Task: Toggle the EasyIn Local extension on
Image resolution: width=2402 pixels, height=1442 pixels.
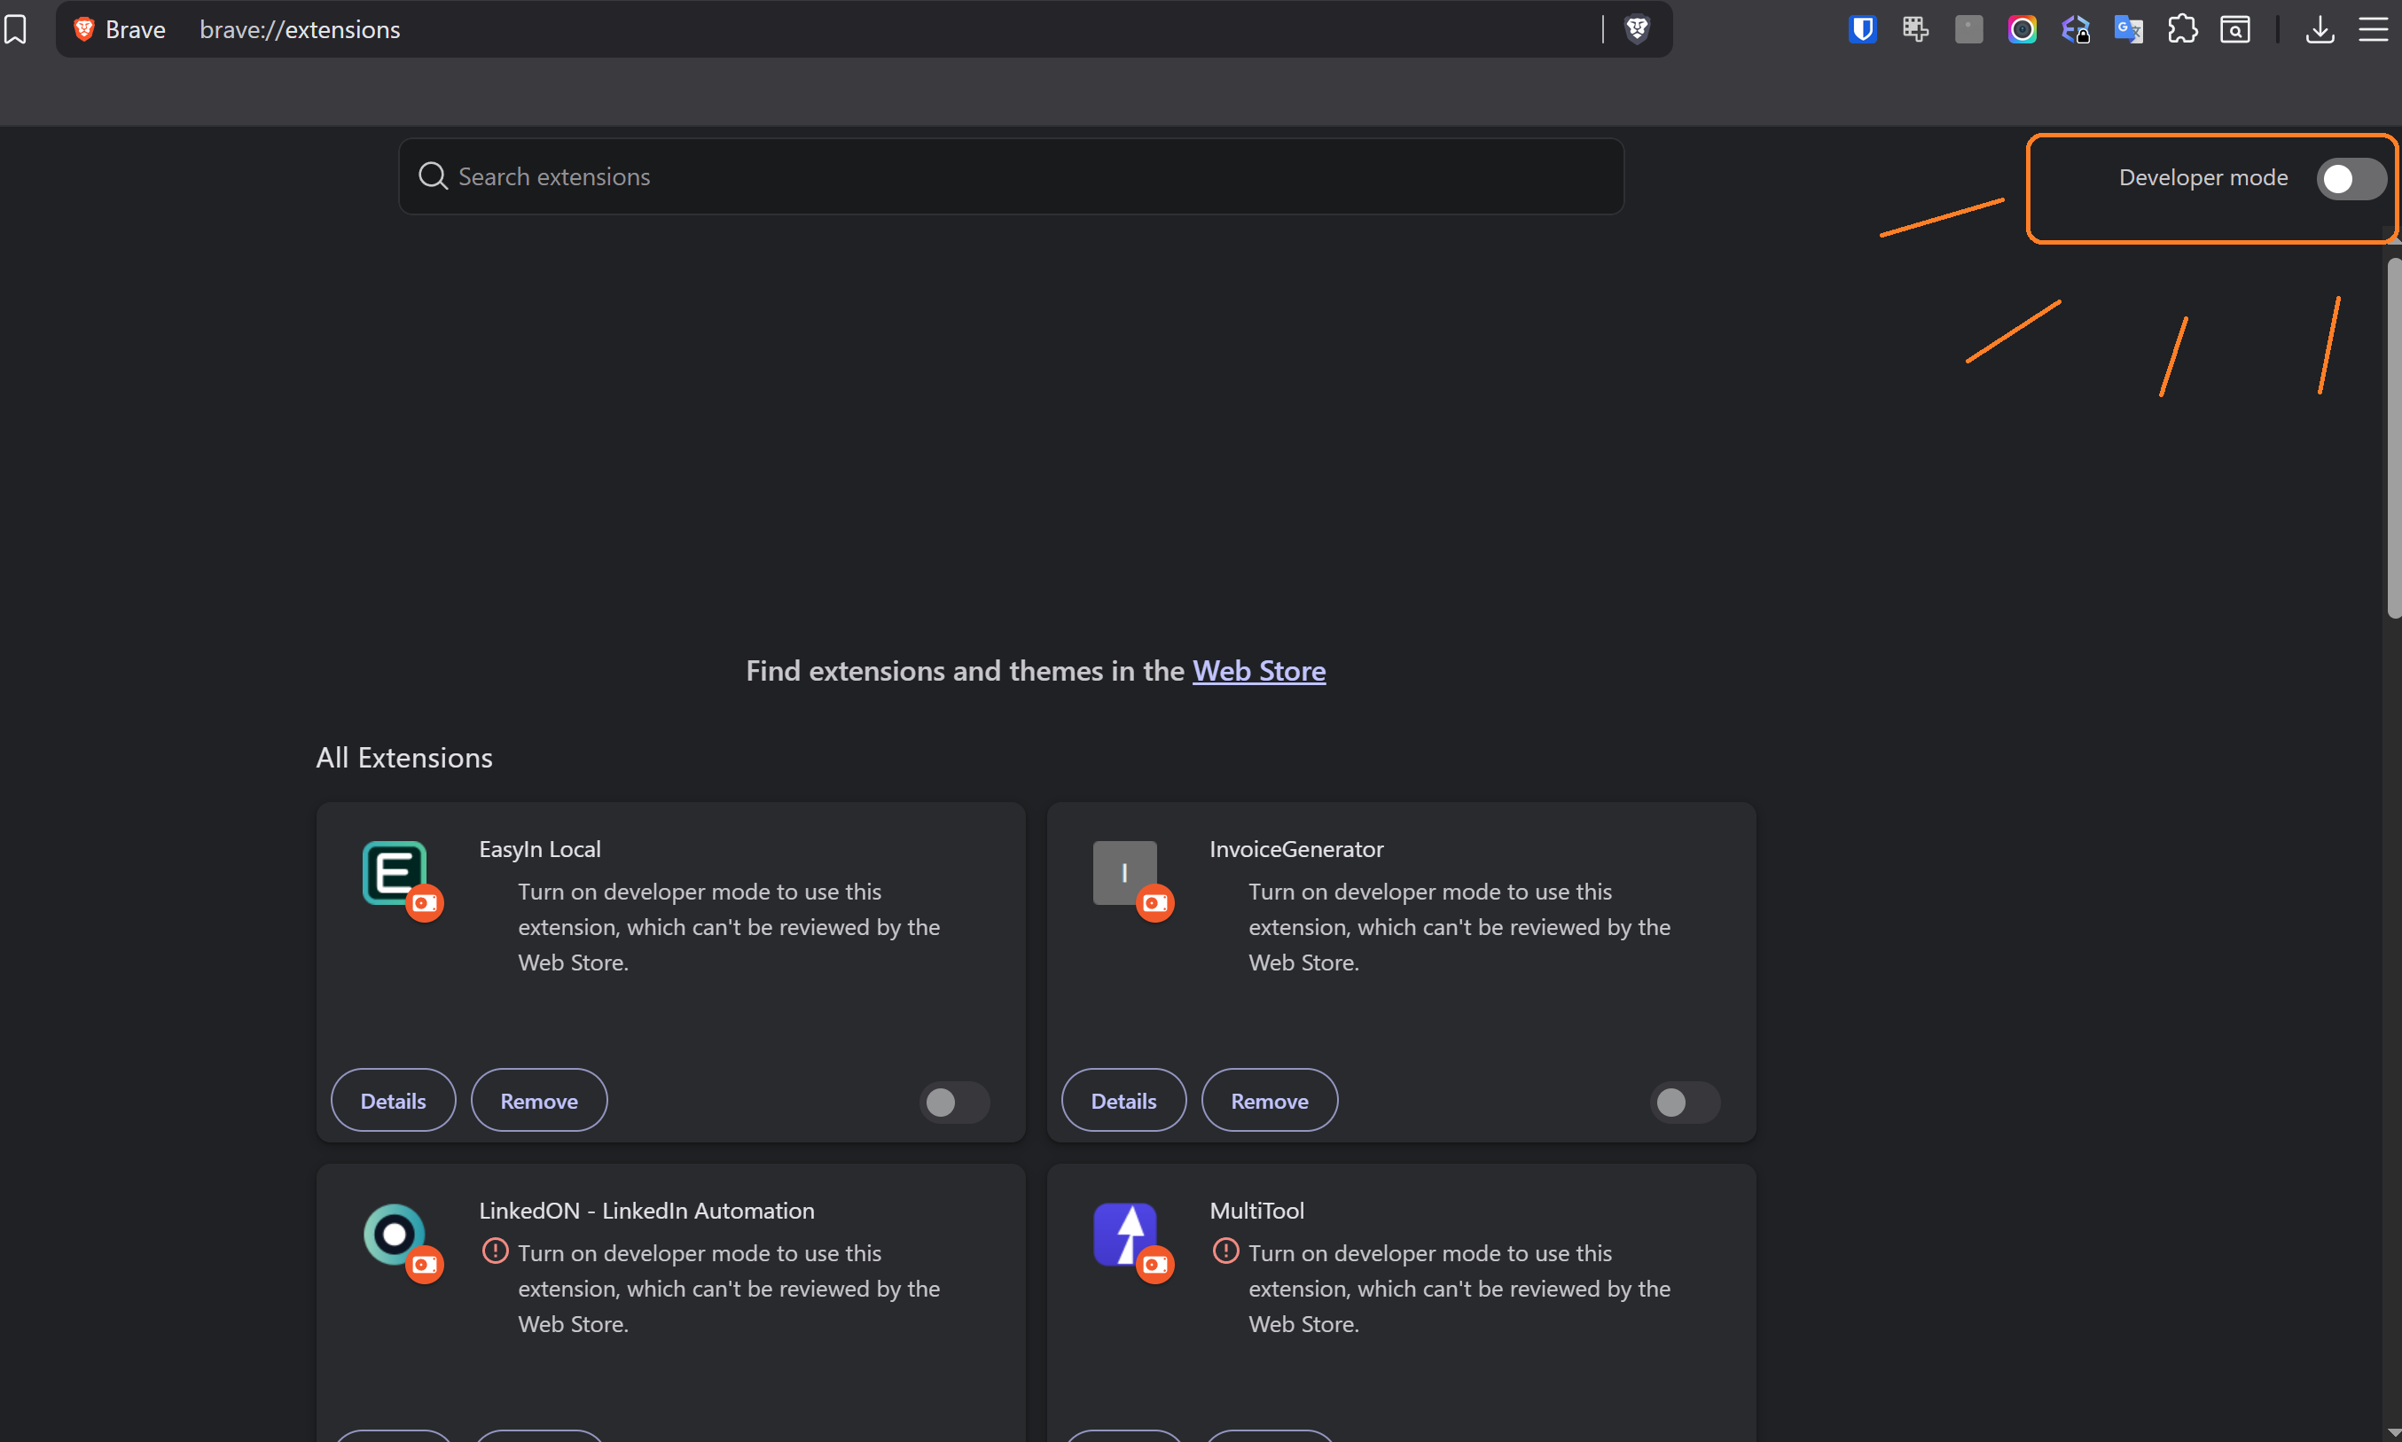Action: pyautogui.click(x=955, y=1102)
